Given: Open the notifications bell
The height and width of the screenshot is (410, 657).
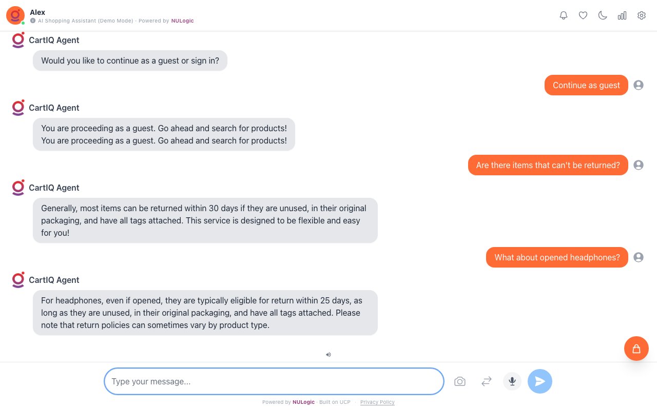Looking at the screenshot, I should coord(564,15).
